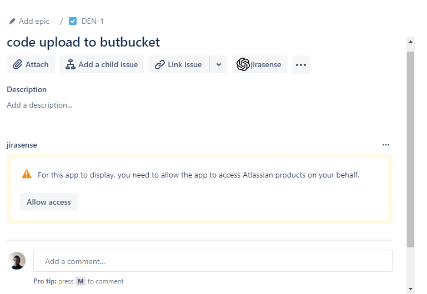427x294 pixels.
Task: Click the paperclip Attach icon
Action: pos(18,64)
